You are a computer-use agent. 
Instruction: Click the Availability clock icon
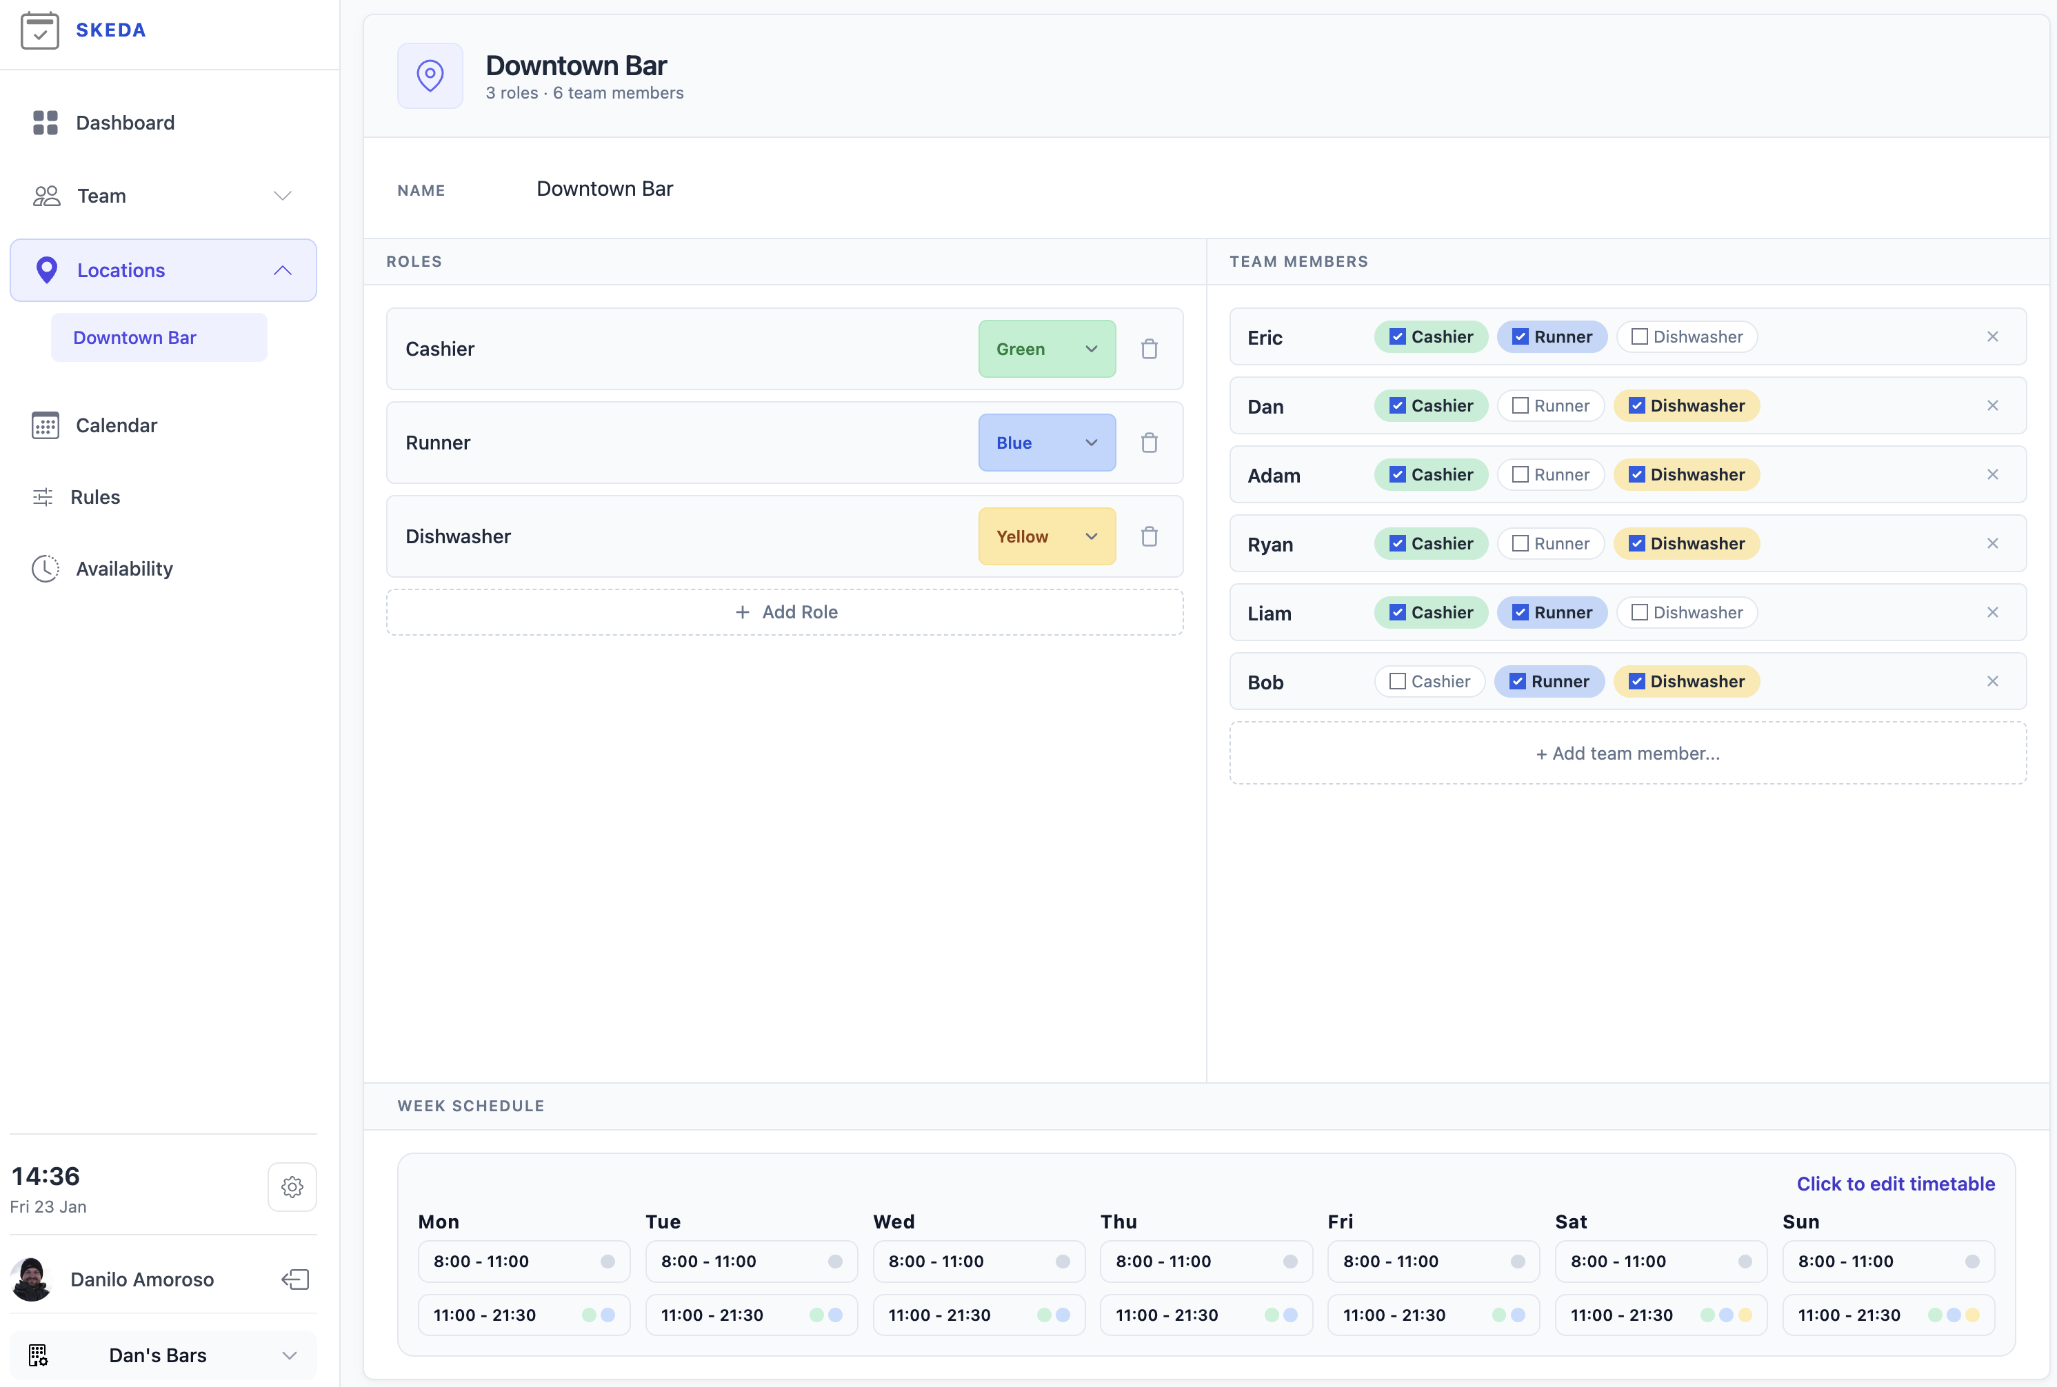click(x=45, y=569)
